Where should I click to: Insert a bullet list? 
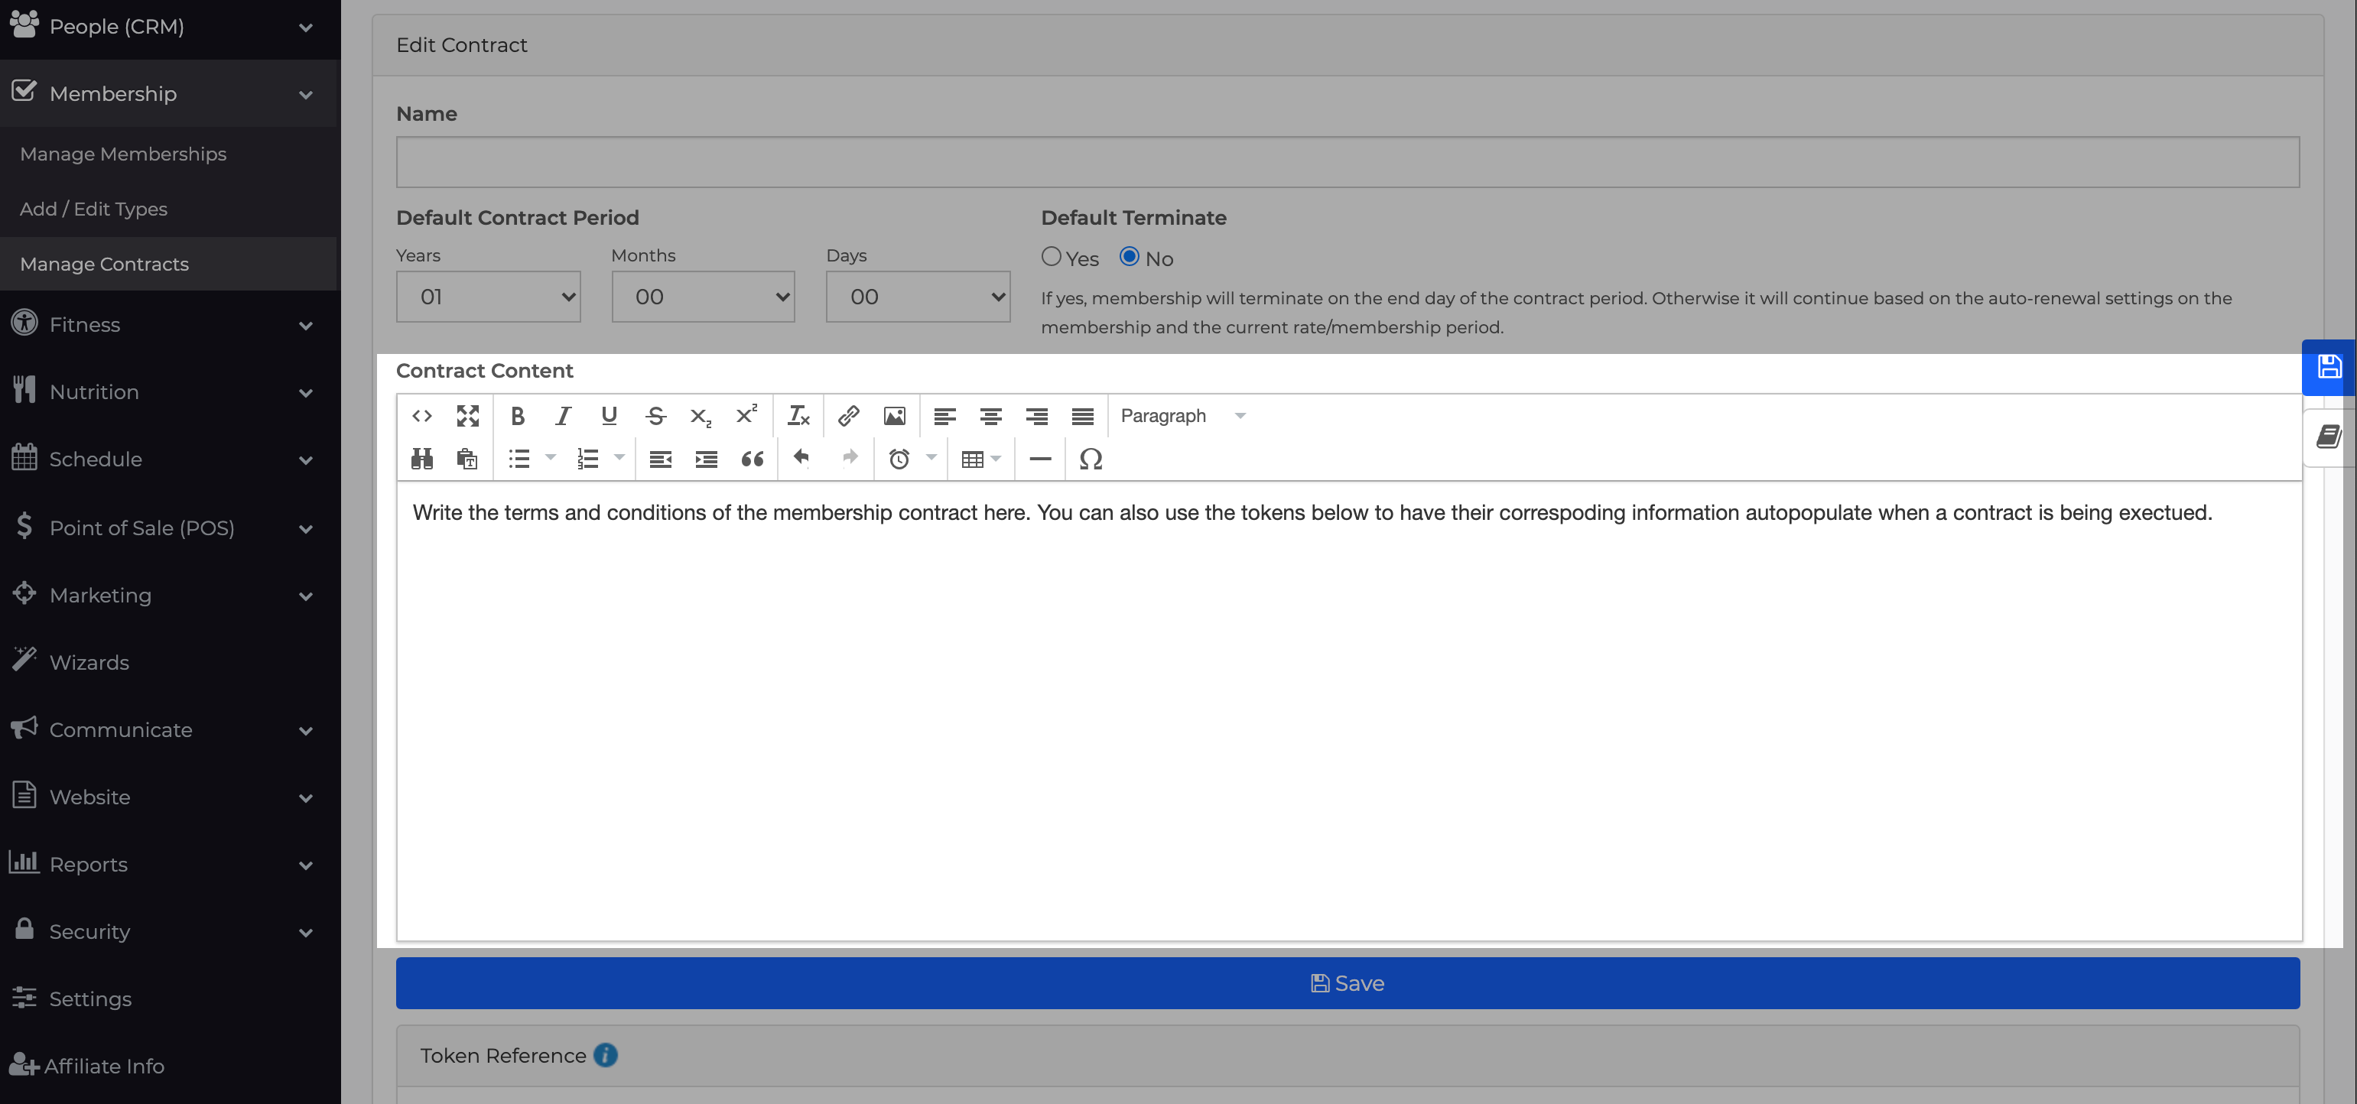(520, 459)
